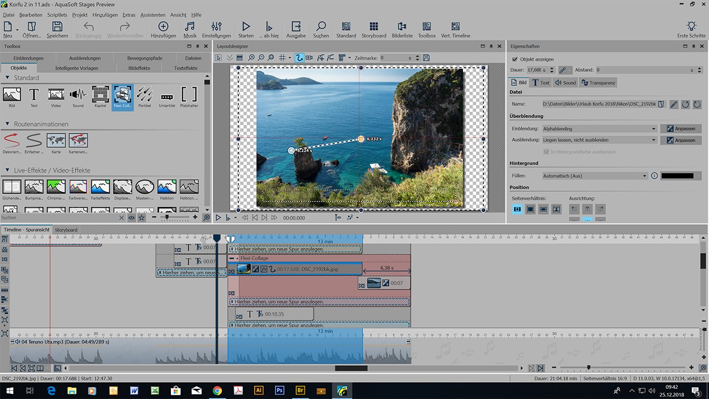
Task: Open Photoshop from the Windows taskbar
Action: tap(280, 391)
